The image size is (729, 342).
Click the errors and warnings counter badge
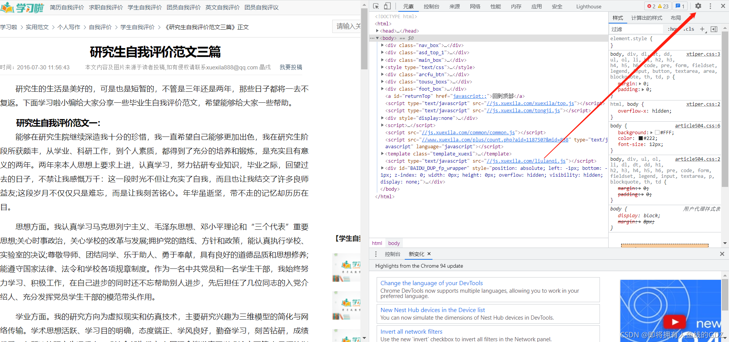[658, 6]
